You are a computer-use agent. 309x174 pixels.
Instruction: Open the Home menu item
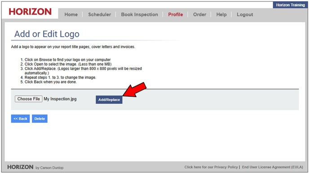pyautogui.click(x=71, y=14)
